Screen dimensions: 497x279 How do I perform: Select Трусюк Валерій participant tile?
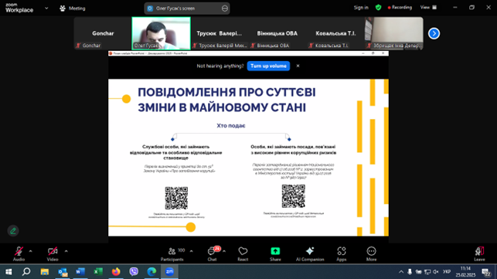220,33
